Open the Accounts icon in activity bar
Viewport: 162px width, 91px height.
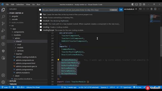point(3,75)
